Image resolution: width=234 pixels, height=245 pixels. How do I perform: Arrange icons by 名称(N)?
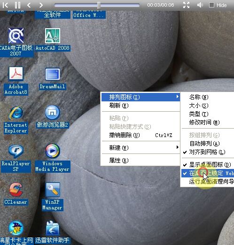208,97
